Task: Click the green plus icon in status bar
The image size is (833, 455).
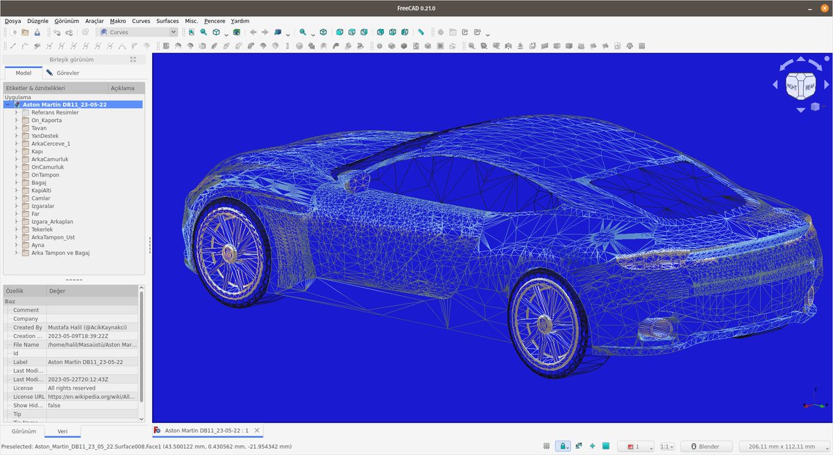Action: 592,446
